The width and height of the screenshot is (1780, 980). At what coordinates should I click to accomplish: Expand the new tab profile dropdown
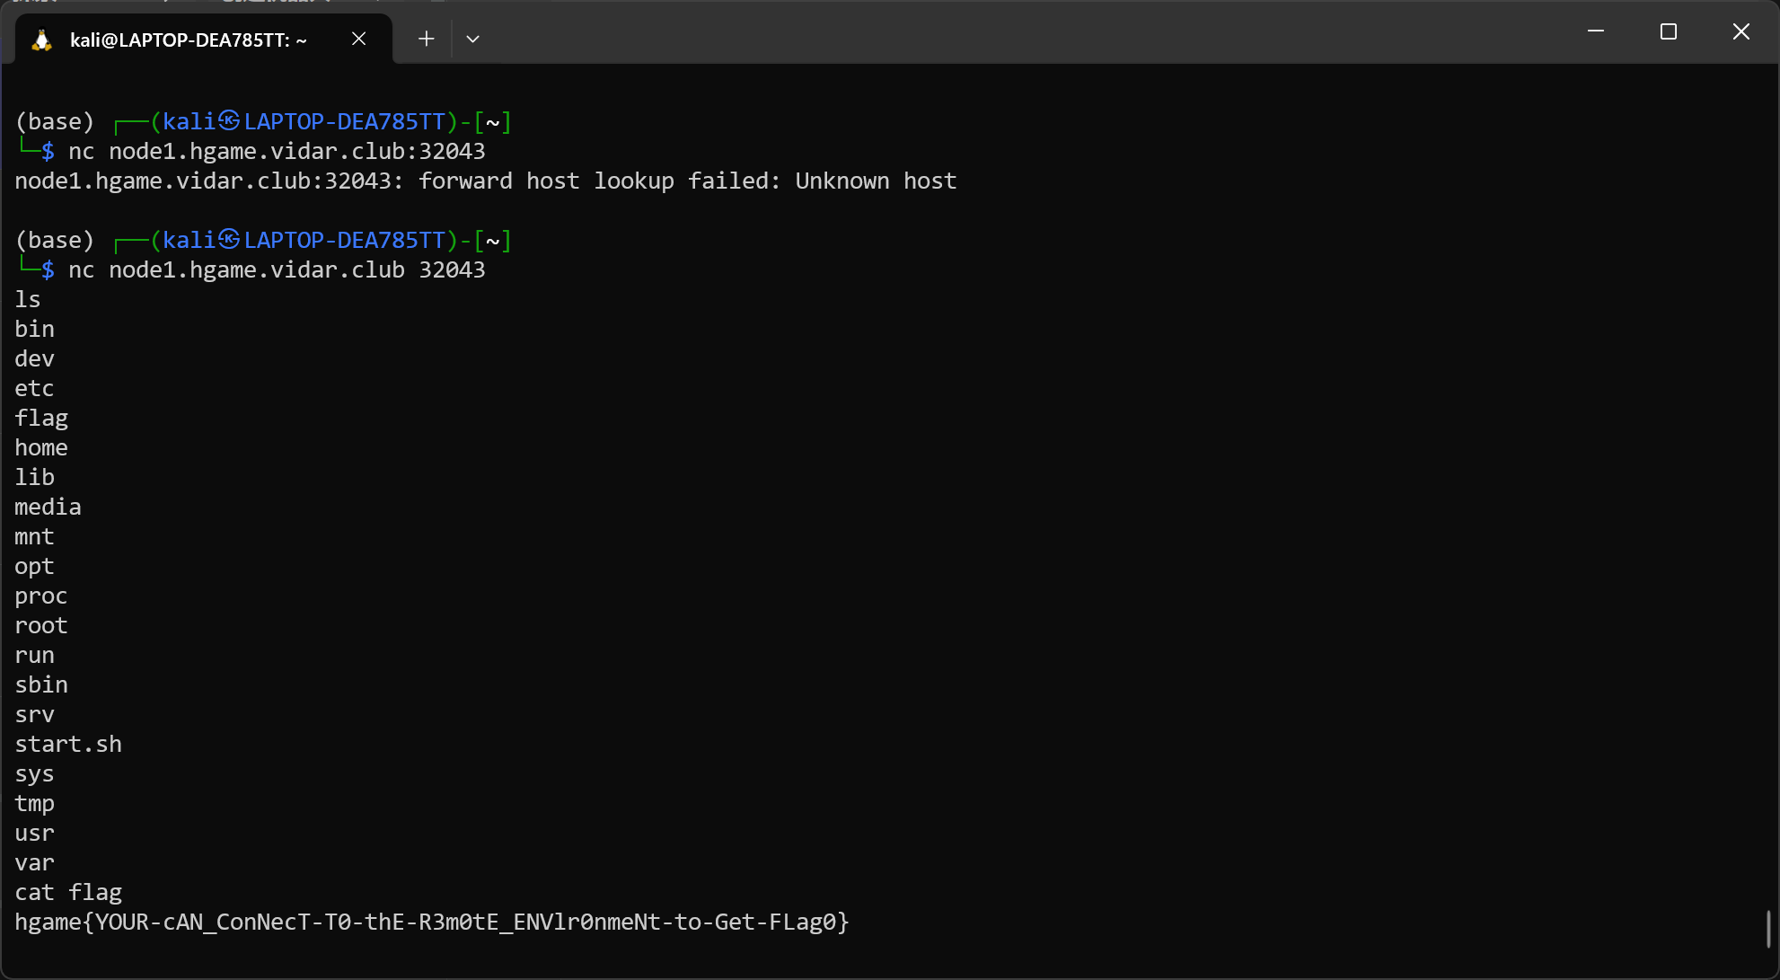[x=472, y=39]
